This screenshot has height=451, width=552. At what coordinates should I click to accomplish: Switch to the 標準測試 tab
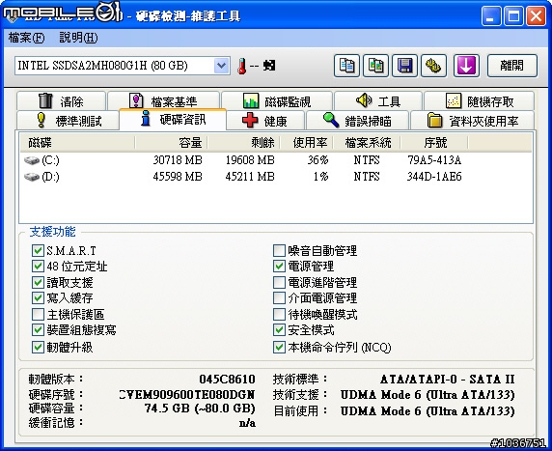(68, 121)
